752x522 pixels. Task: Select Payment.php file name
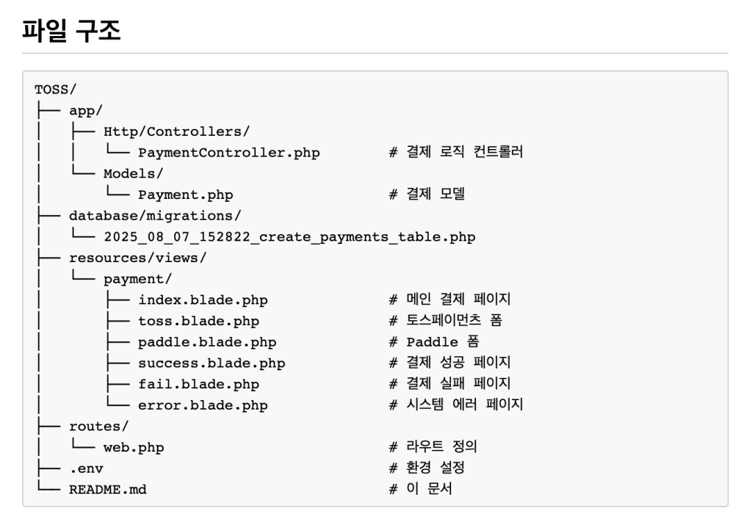tap(186, 195)
